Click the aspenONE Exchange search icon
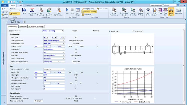 pyautogui.click(x=178, y=5)
